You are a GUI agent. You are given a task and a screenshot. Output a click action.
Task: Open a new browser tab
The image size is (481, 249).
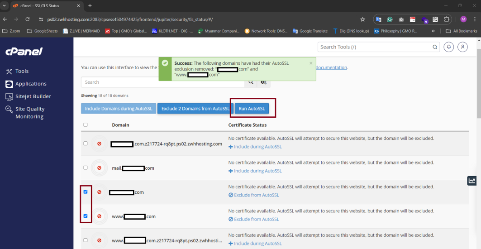point(90,5)
